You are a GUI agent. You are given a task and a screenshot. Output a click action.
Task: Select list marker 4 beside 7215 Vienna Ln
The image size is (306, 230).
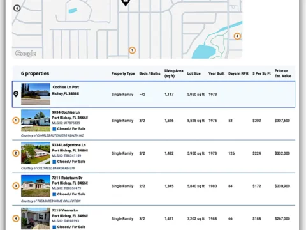[x=16, y=218]
